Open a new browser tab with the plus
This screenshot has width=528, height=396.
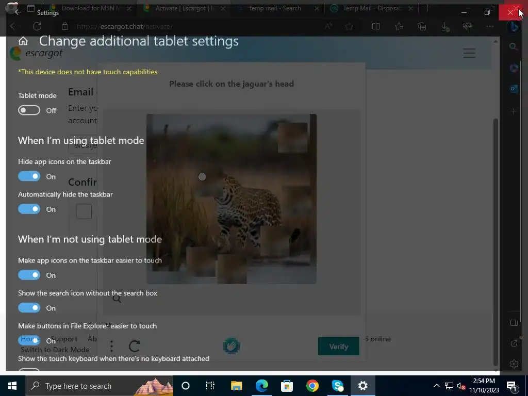pos(427,8)
